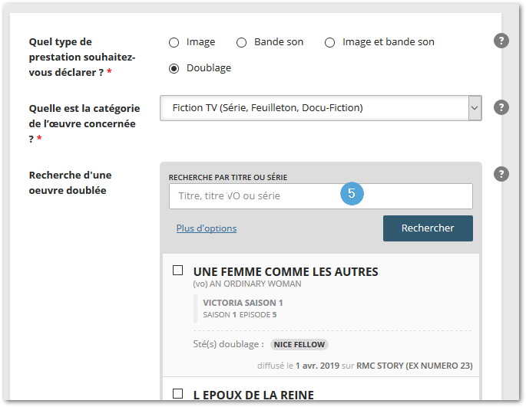This screenshot has width=526, height=407.
Task: Click the blue number 5 step marker
Action: click(x=352, y=193)
